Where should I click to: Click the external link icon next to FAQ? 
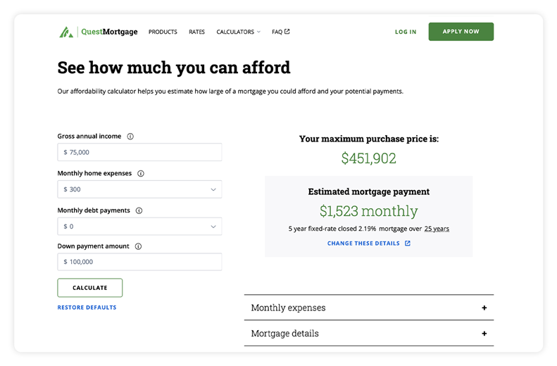287,31
